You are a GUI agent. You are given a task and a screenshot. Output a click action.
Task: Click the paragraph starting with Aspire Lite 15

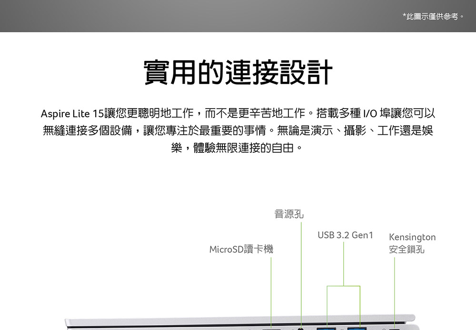(x=238, y=130)
